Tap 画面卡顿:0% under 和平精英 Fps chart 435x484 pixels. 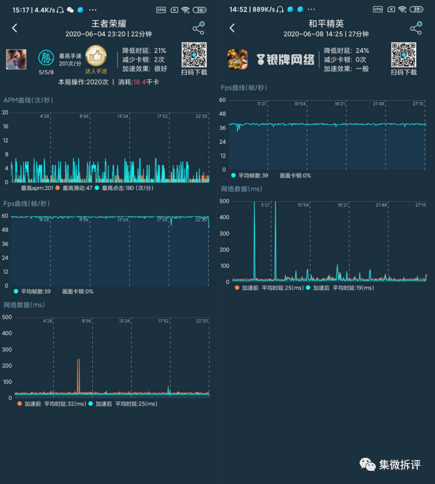click(x=295, y=175)
